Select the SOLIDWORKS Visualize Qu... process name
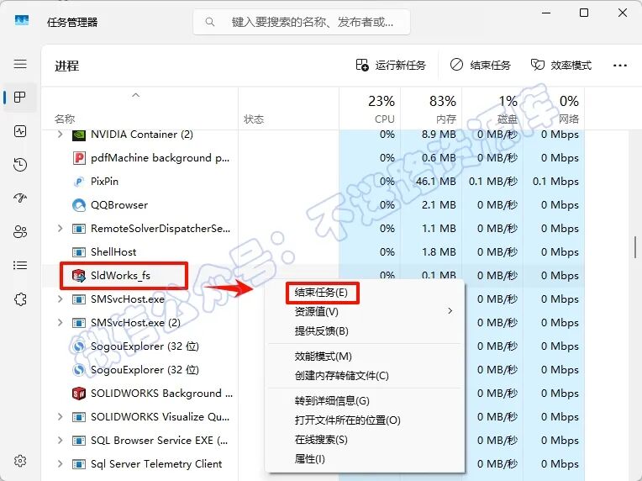The image size is (642, 481). click(160, 417)
